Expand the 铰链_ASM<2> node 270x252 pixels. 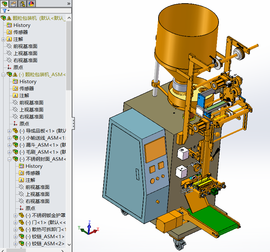point(16,244)
